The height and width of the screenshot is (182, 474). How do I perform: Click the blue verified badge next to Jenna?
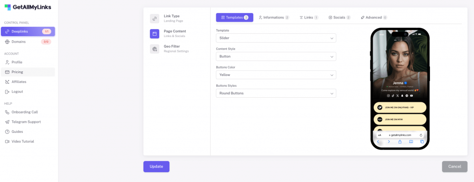[405, 83]
